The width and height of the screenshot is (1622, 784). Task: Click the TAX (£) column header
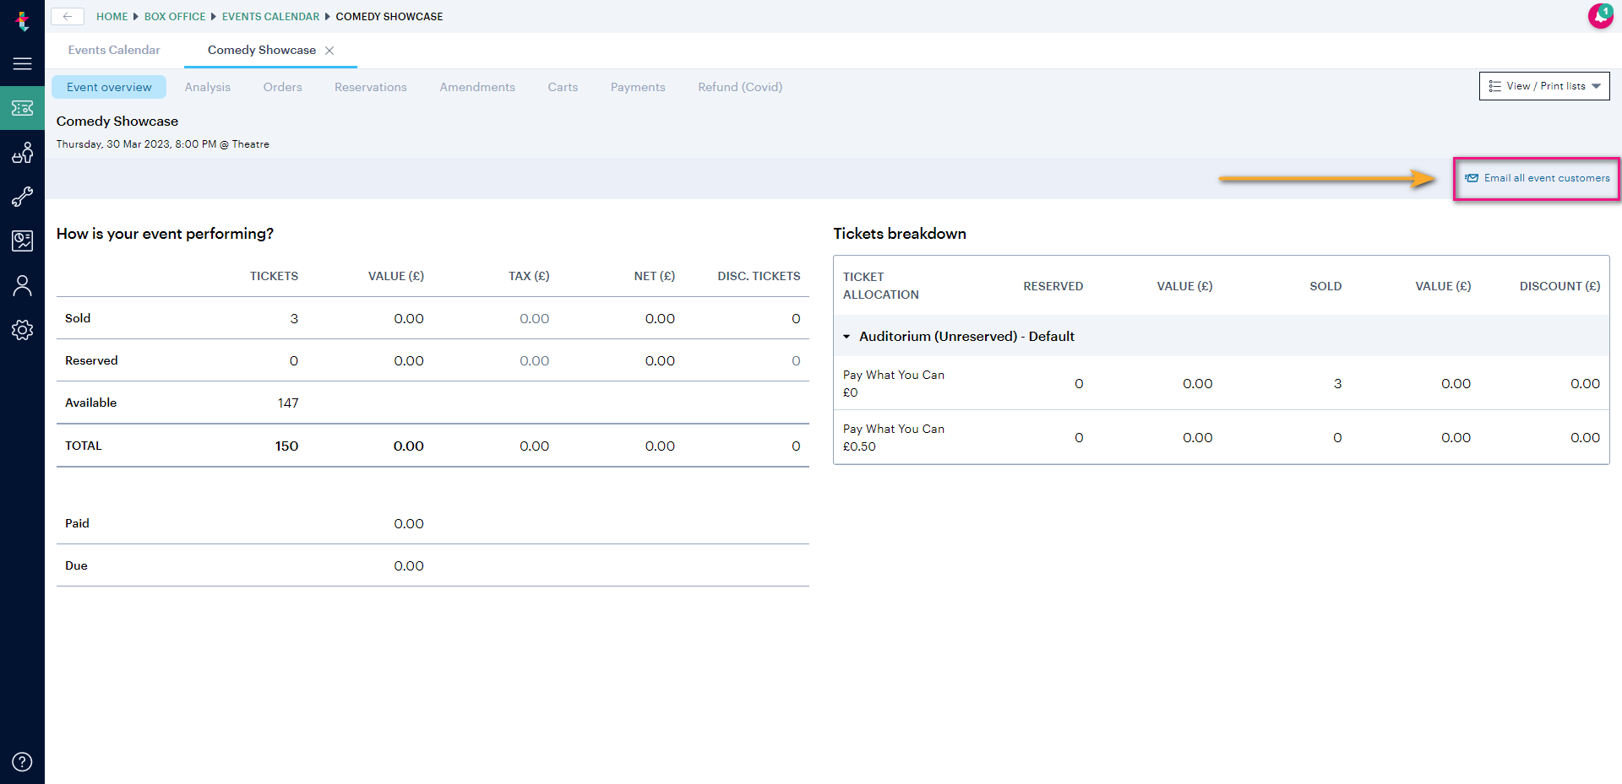click(529, 276)
